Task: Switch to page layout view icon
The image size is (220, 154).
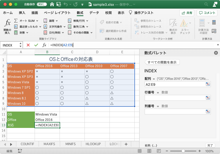Action: pos(149,151)
